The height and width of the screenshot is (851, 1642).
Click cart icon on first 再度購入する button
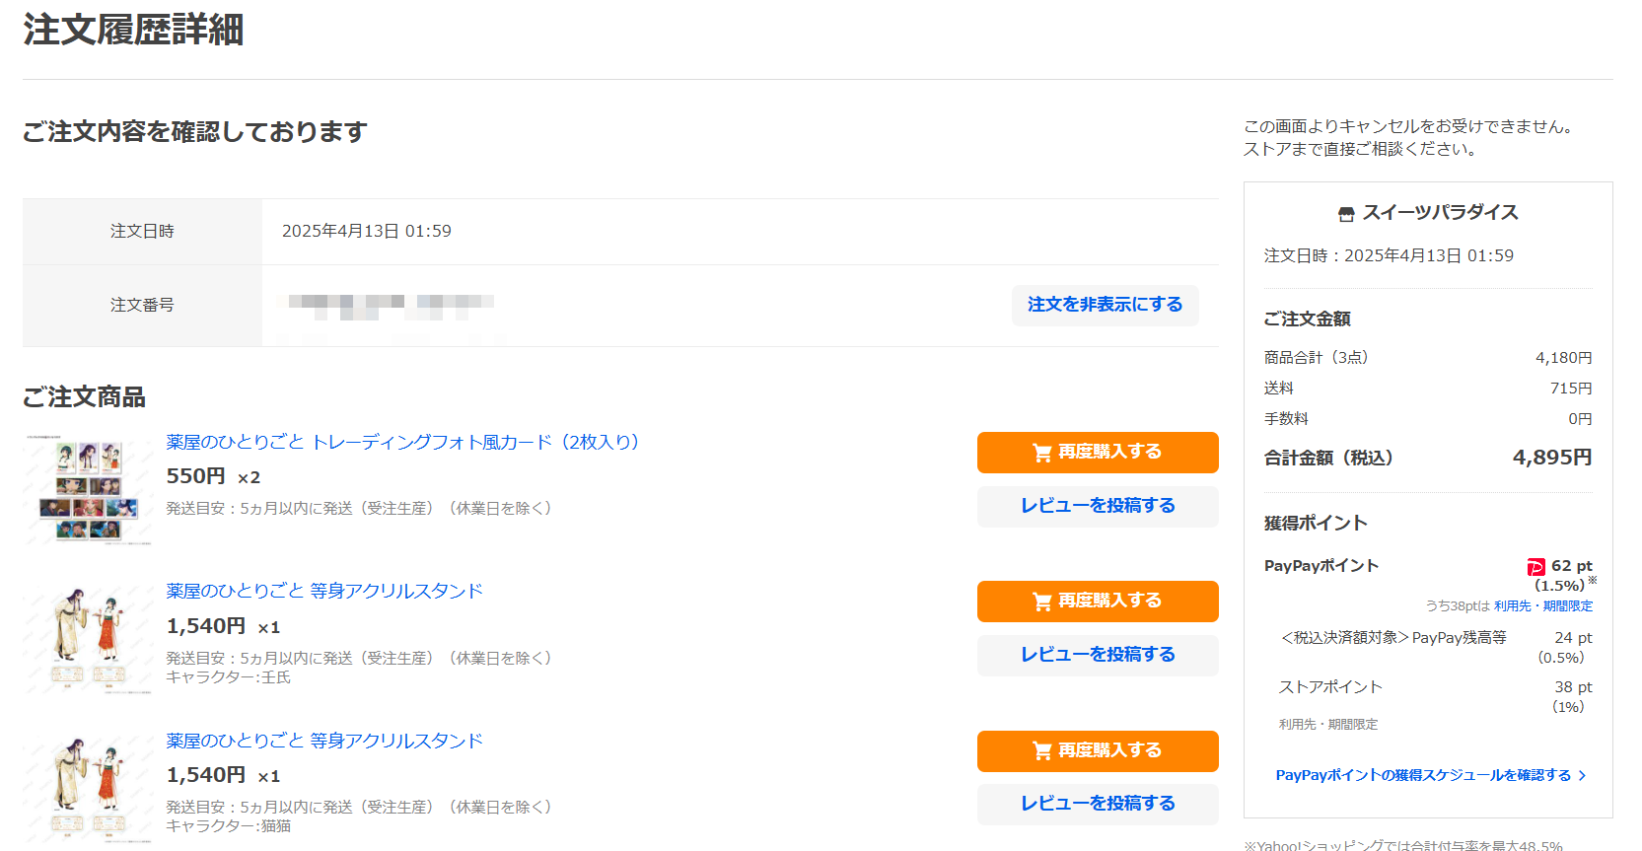coord(1041,453)
